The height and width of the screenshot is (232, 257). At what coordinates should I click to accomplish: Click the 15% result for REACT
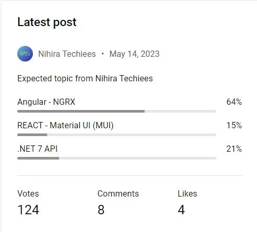[x=234, y=125]
